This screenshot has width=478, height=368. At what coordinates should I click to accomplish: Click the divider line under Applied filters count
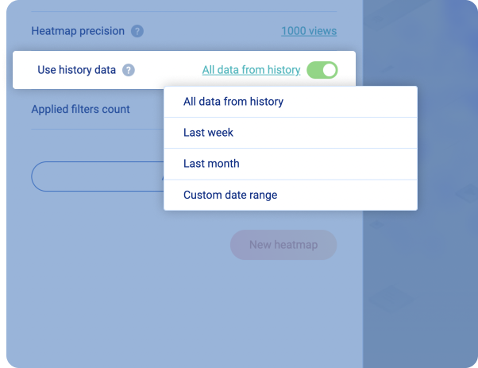[98, 129]
